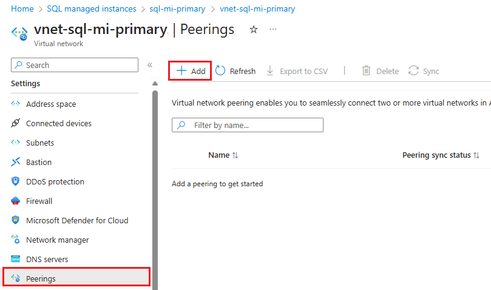Click the Network manager icon
This screenshot has width=491, height=290.
click(16, 240)
